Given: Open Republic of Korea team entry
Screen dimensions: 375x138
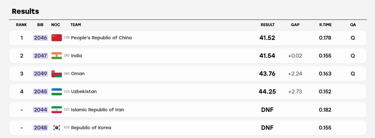Looking at the screenshot, I should (x=91, y=128).
